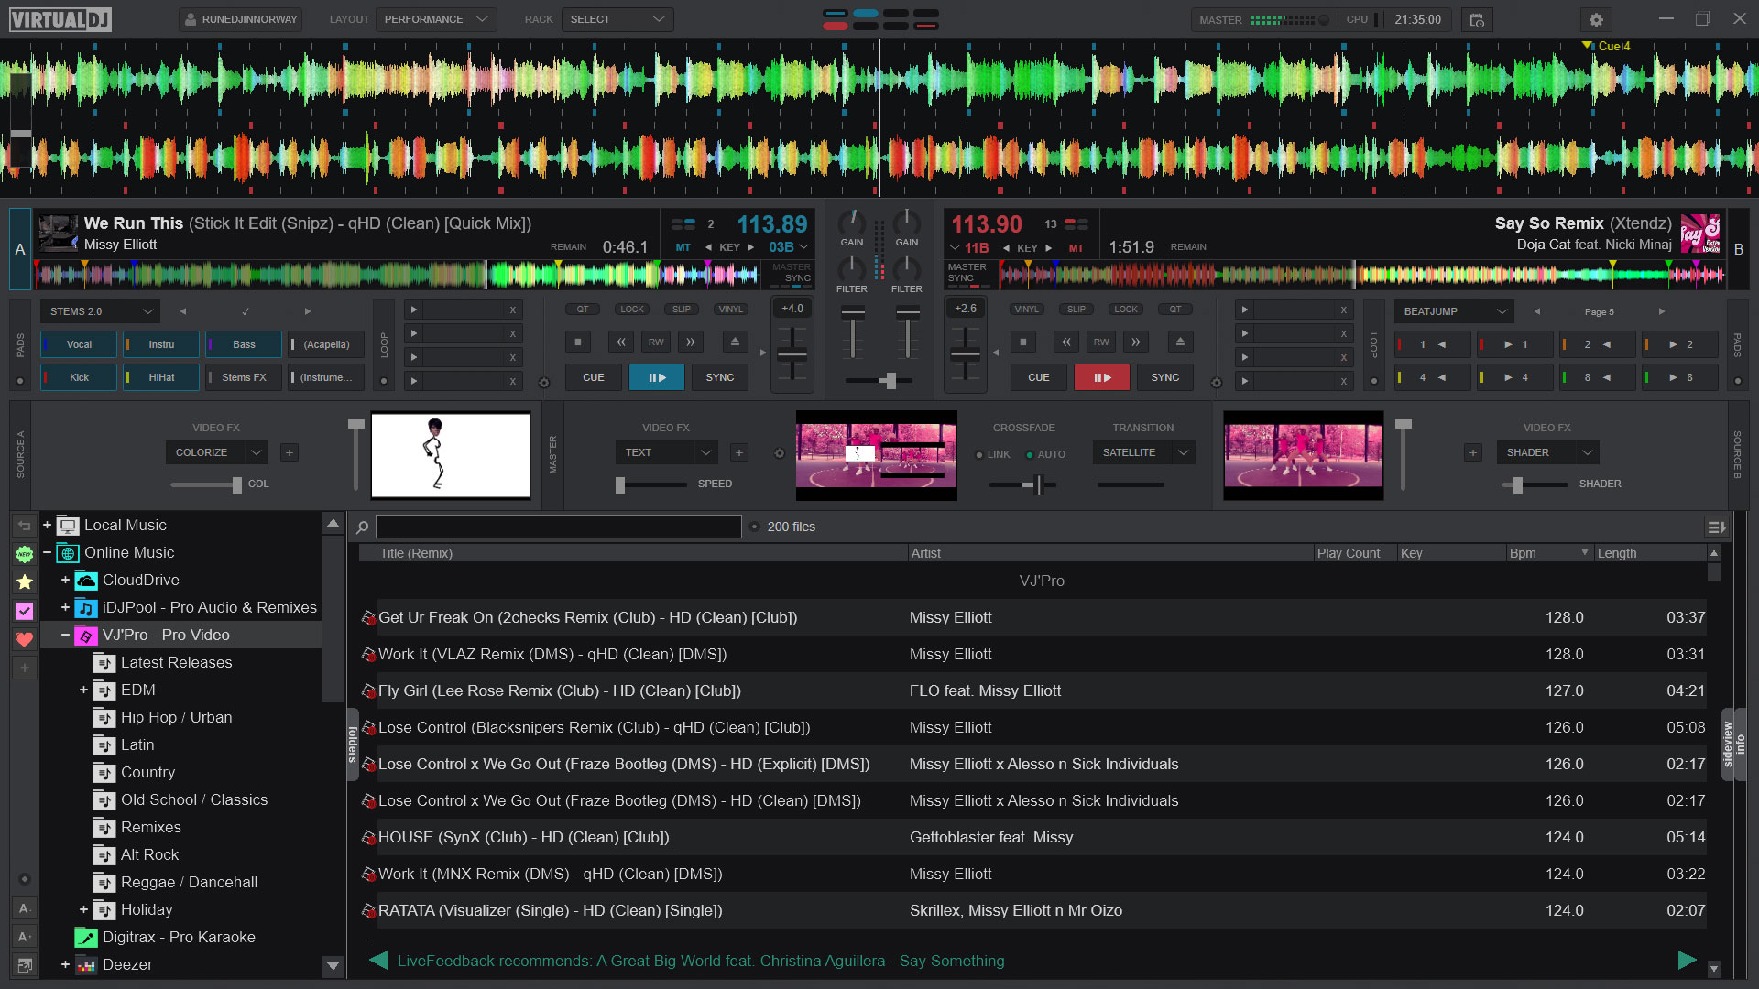Toggle SLIP mode on deck A

682,310
